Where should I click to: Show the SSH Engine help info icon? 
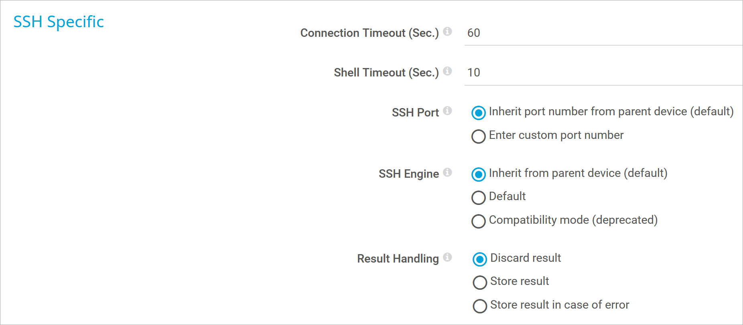(x=448, y=172)
